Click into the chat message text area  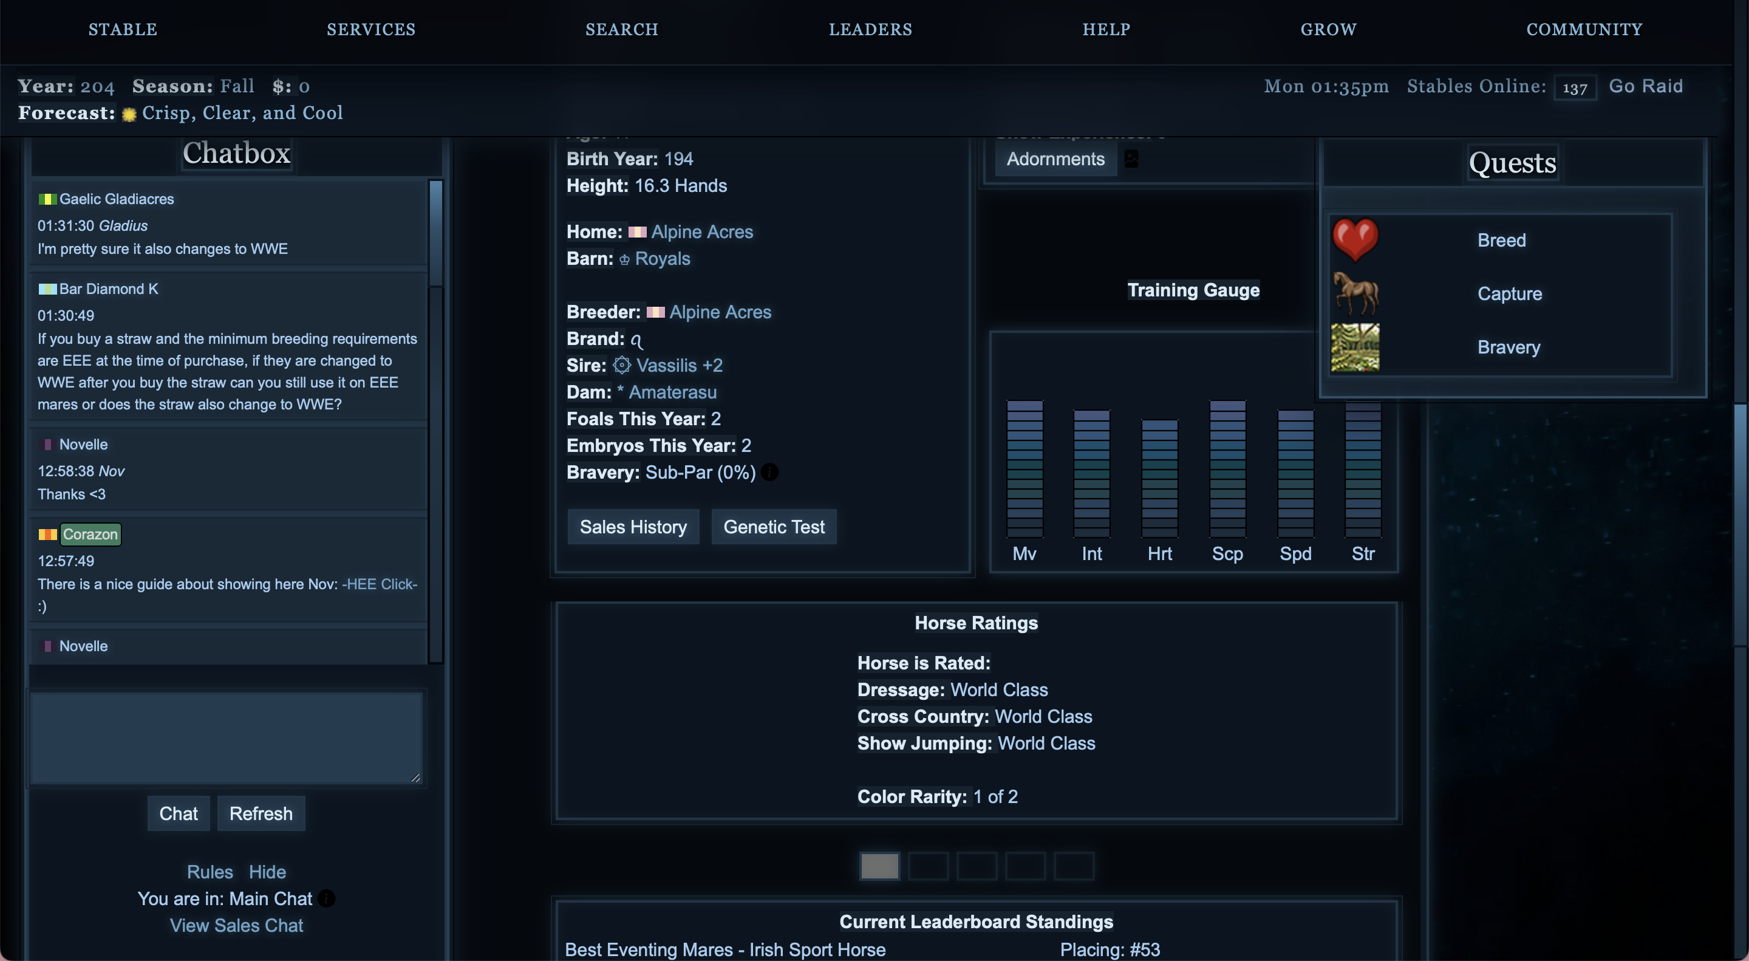click(x=227, y=737)
